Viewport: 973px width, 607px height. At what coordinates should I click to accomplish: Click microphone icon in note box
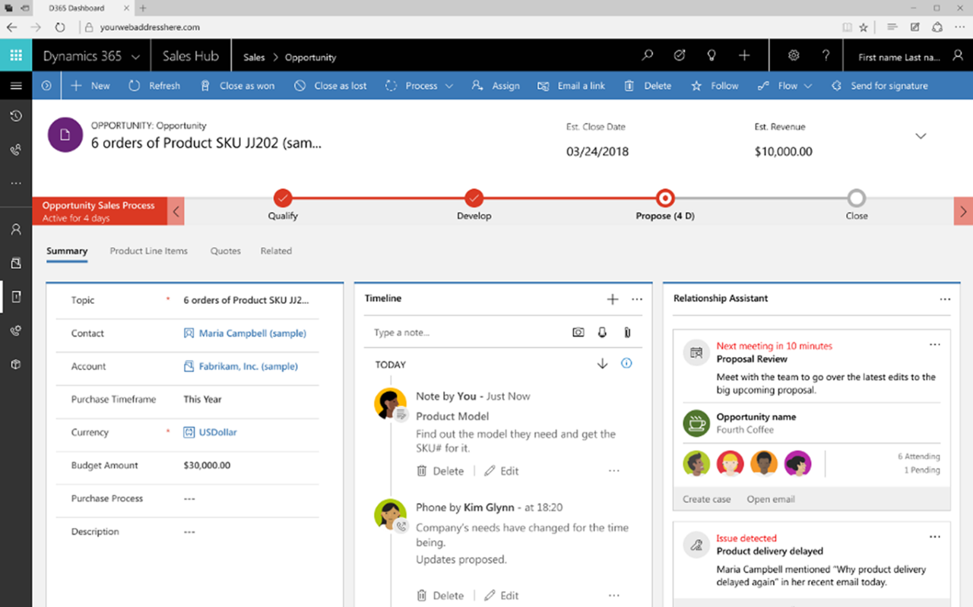[602, 333]
